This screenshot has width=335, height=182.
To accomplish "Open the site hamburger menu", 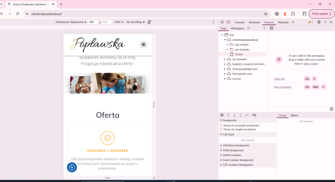I will point(143,45).
